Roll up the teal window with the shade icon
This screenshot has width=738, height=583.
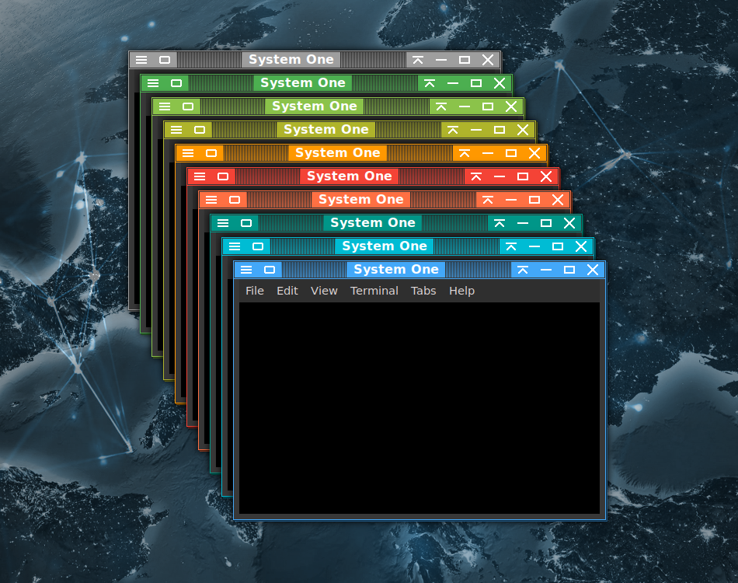(x=500, y=223)
